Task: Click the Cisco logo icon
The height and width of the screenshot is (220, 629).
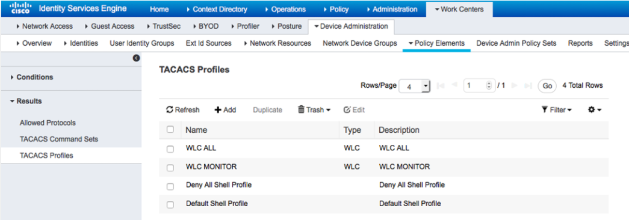Action: point(20,8)
